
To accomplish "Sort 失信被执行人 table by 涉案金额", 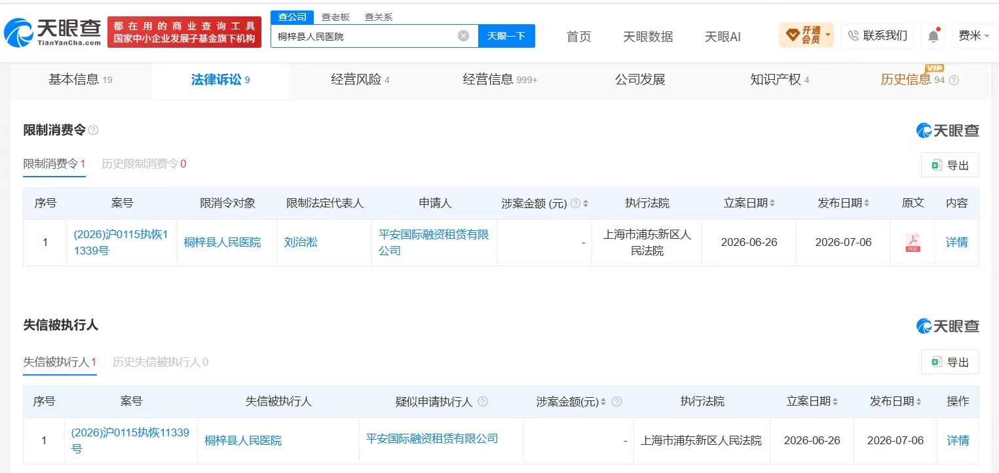I will pos(603,402).
